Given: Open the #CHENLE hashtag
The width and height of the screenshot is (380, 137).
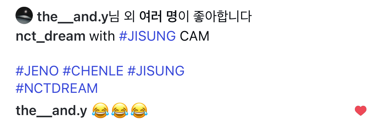Looking at the screenshot, I should pyautogui.click(x=93, y=71).
